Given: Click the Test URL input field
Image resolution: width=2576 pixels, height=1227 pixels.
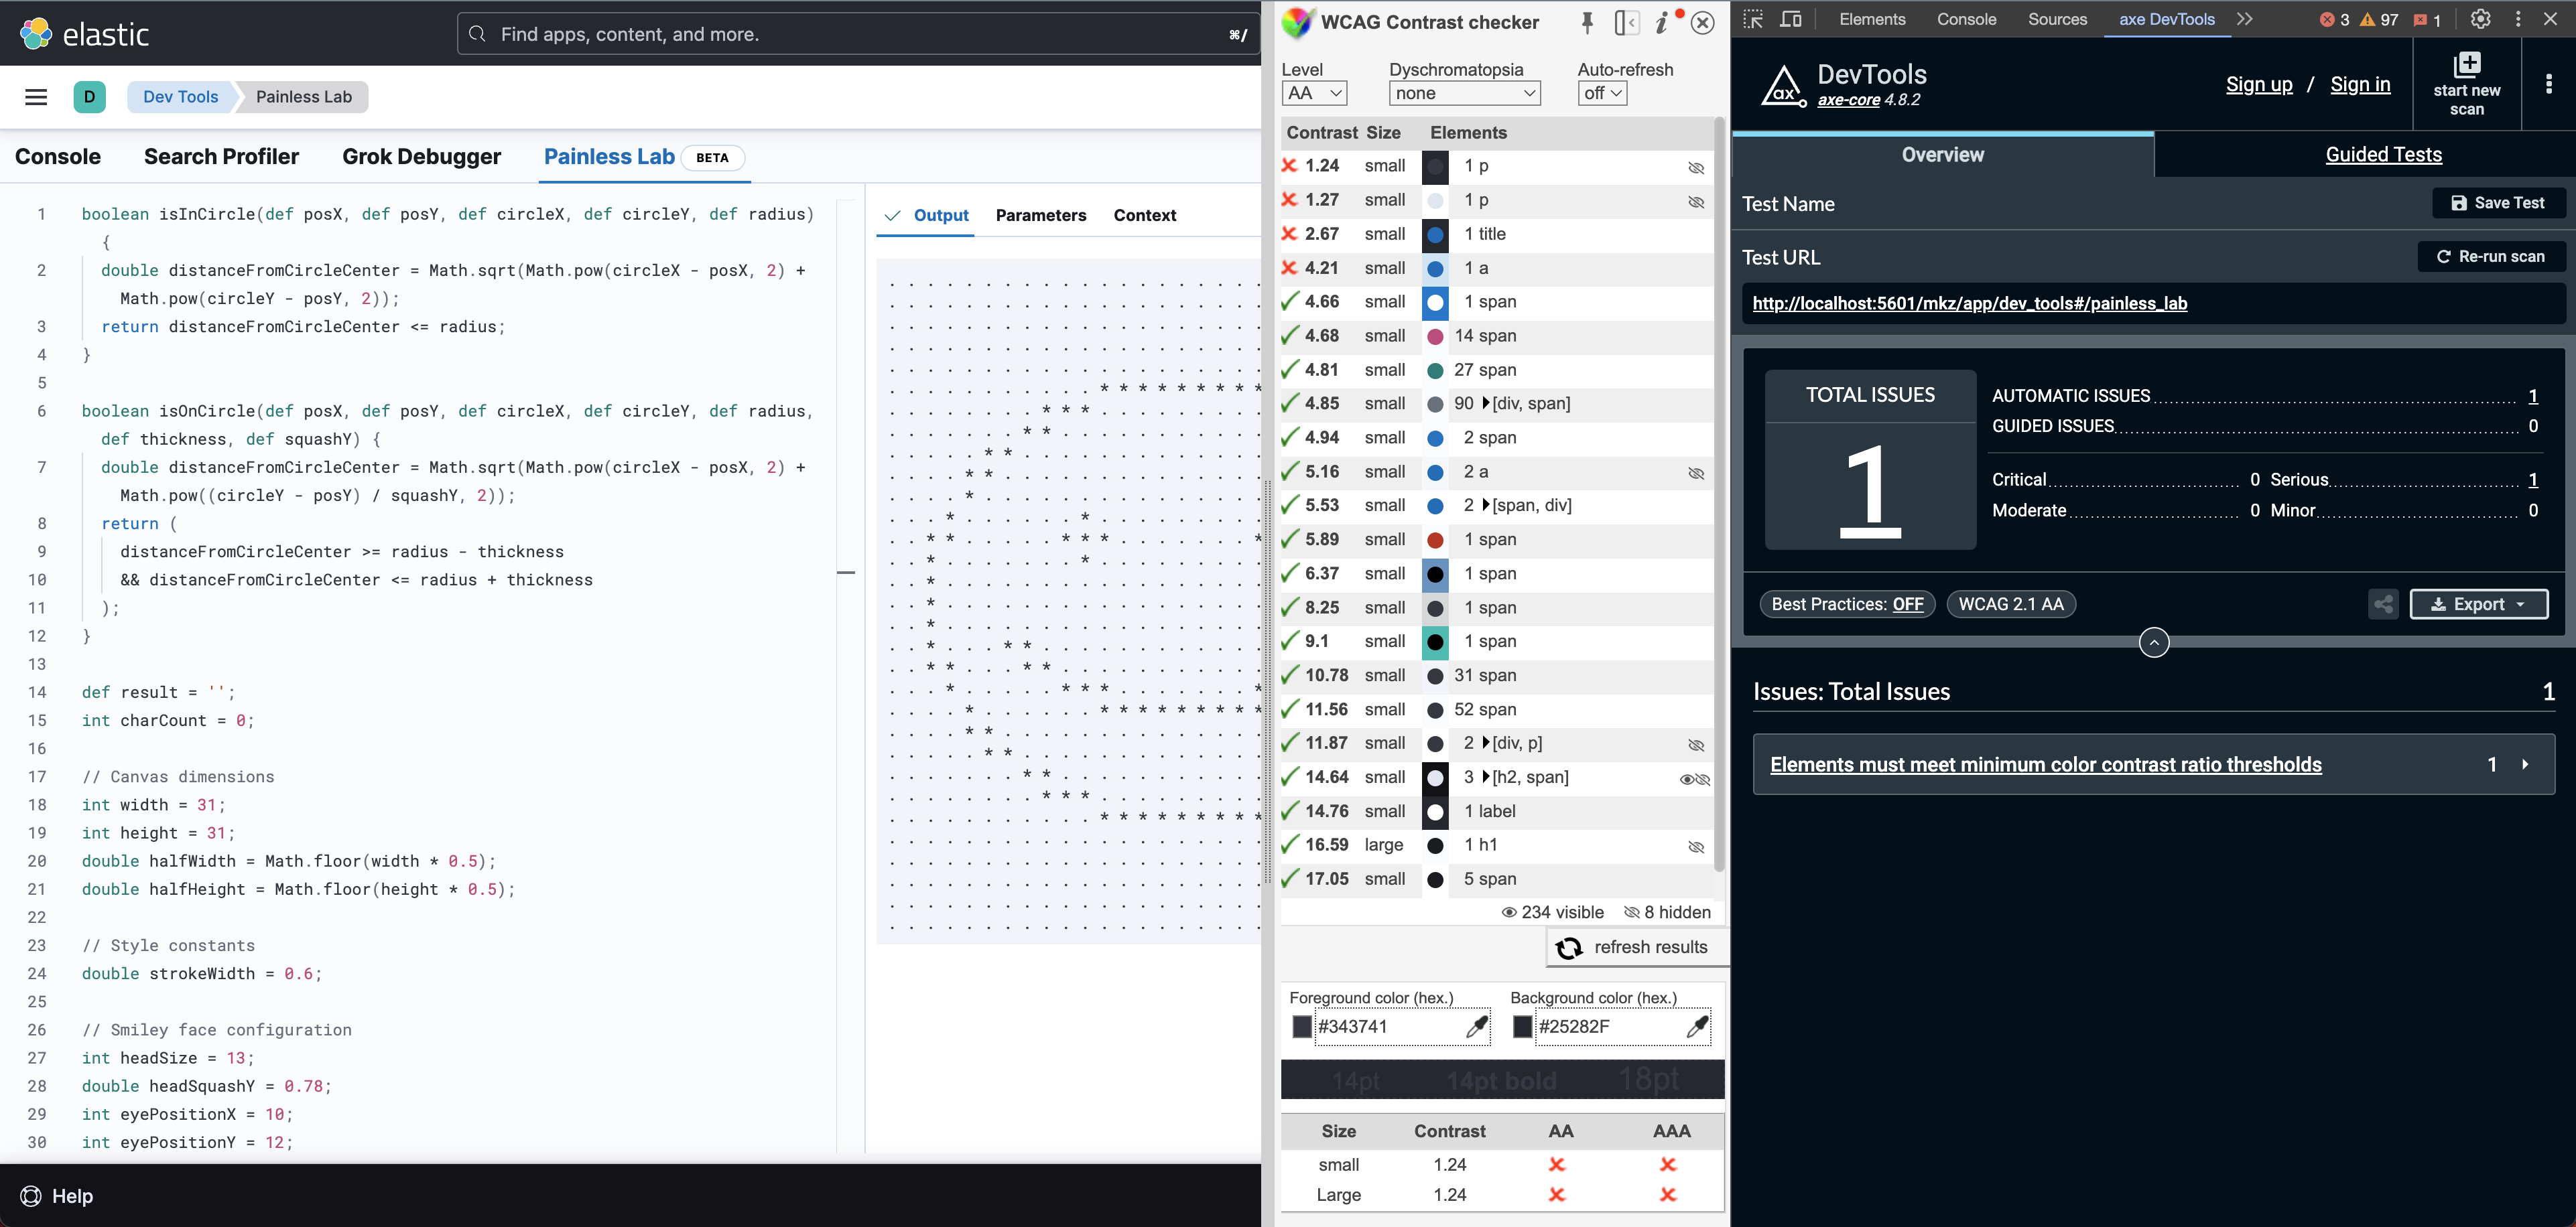Looking at the screenshot, I should pyautogui.click(x=2136, y=302).
